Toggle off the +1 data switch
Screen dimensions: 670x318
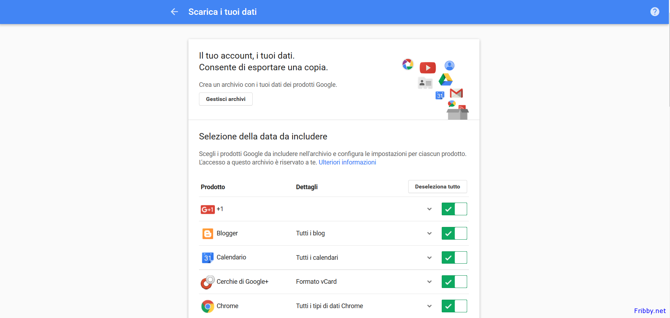(x=454, y=209)
